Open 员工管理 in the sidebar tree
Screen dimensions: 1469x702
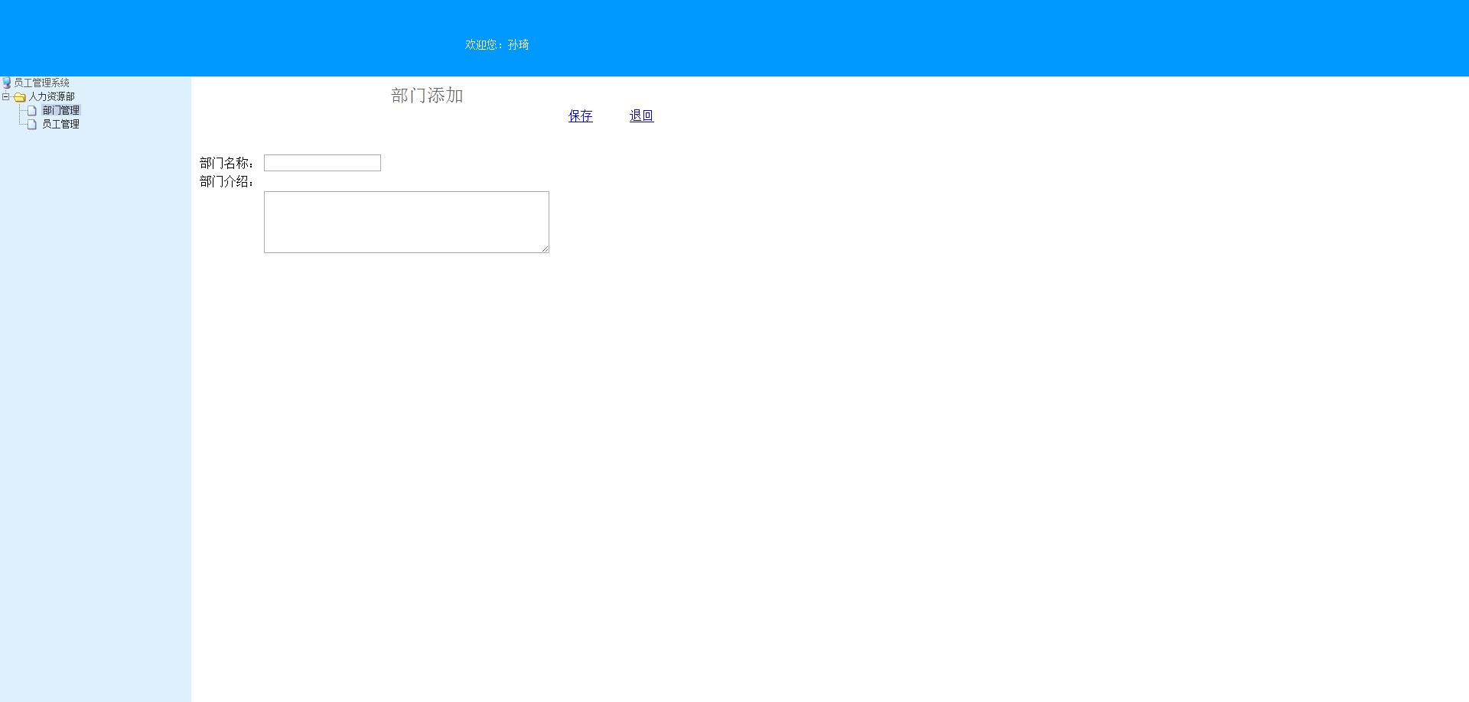[60, 124]
